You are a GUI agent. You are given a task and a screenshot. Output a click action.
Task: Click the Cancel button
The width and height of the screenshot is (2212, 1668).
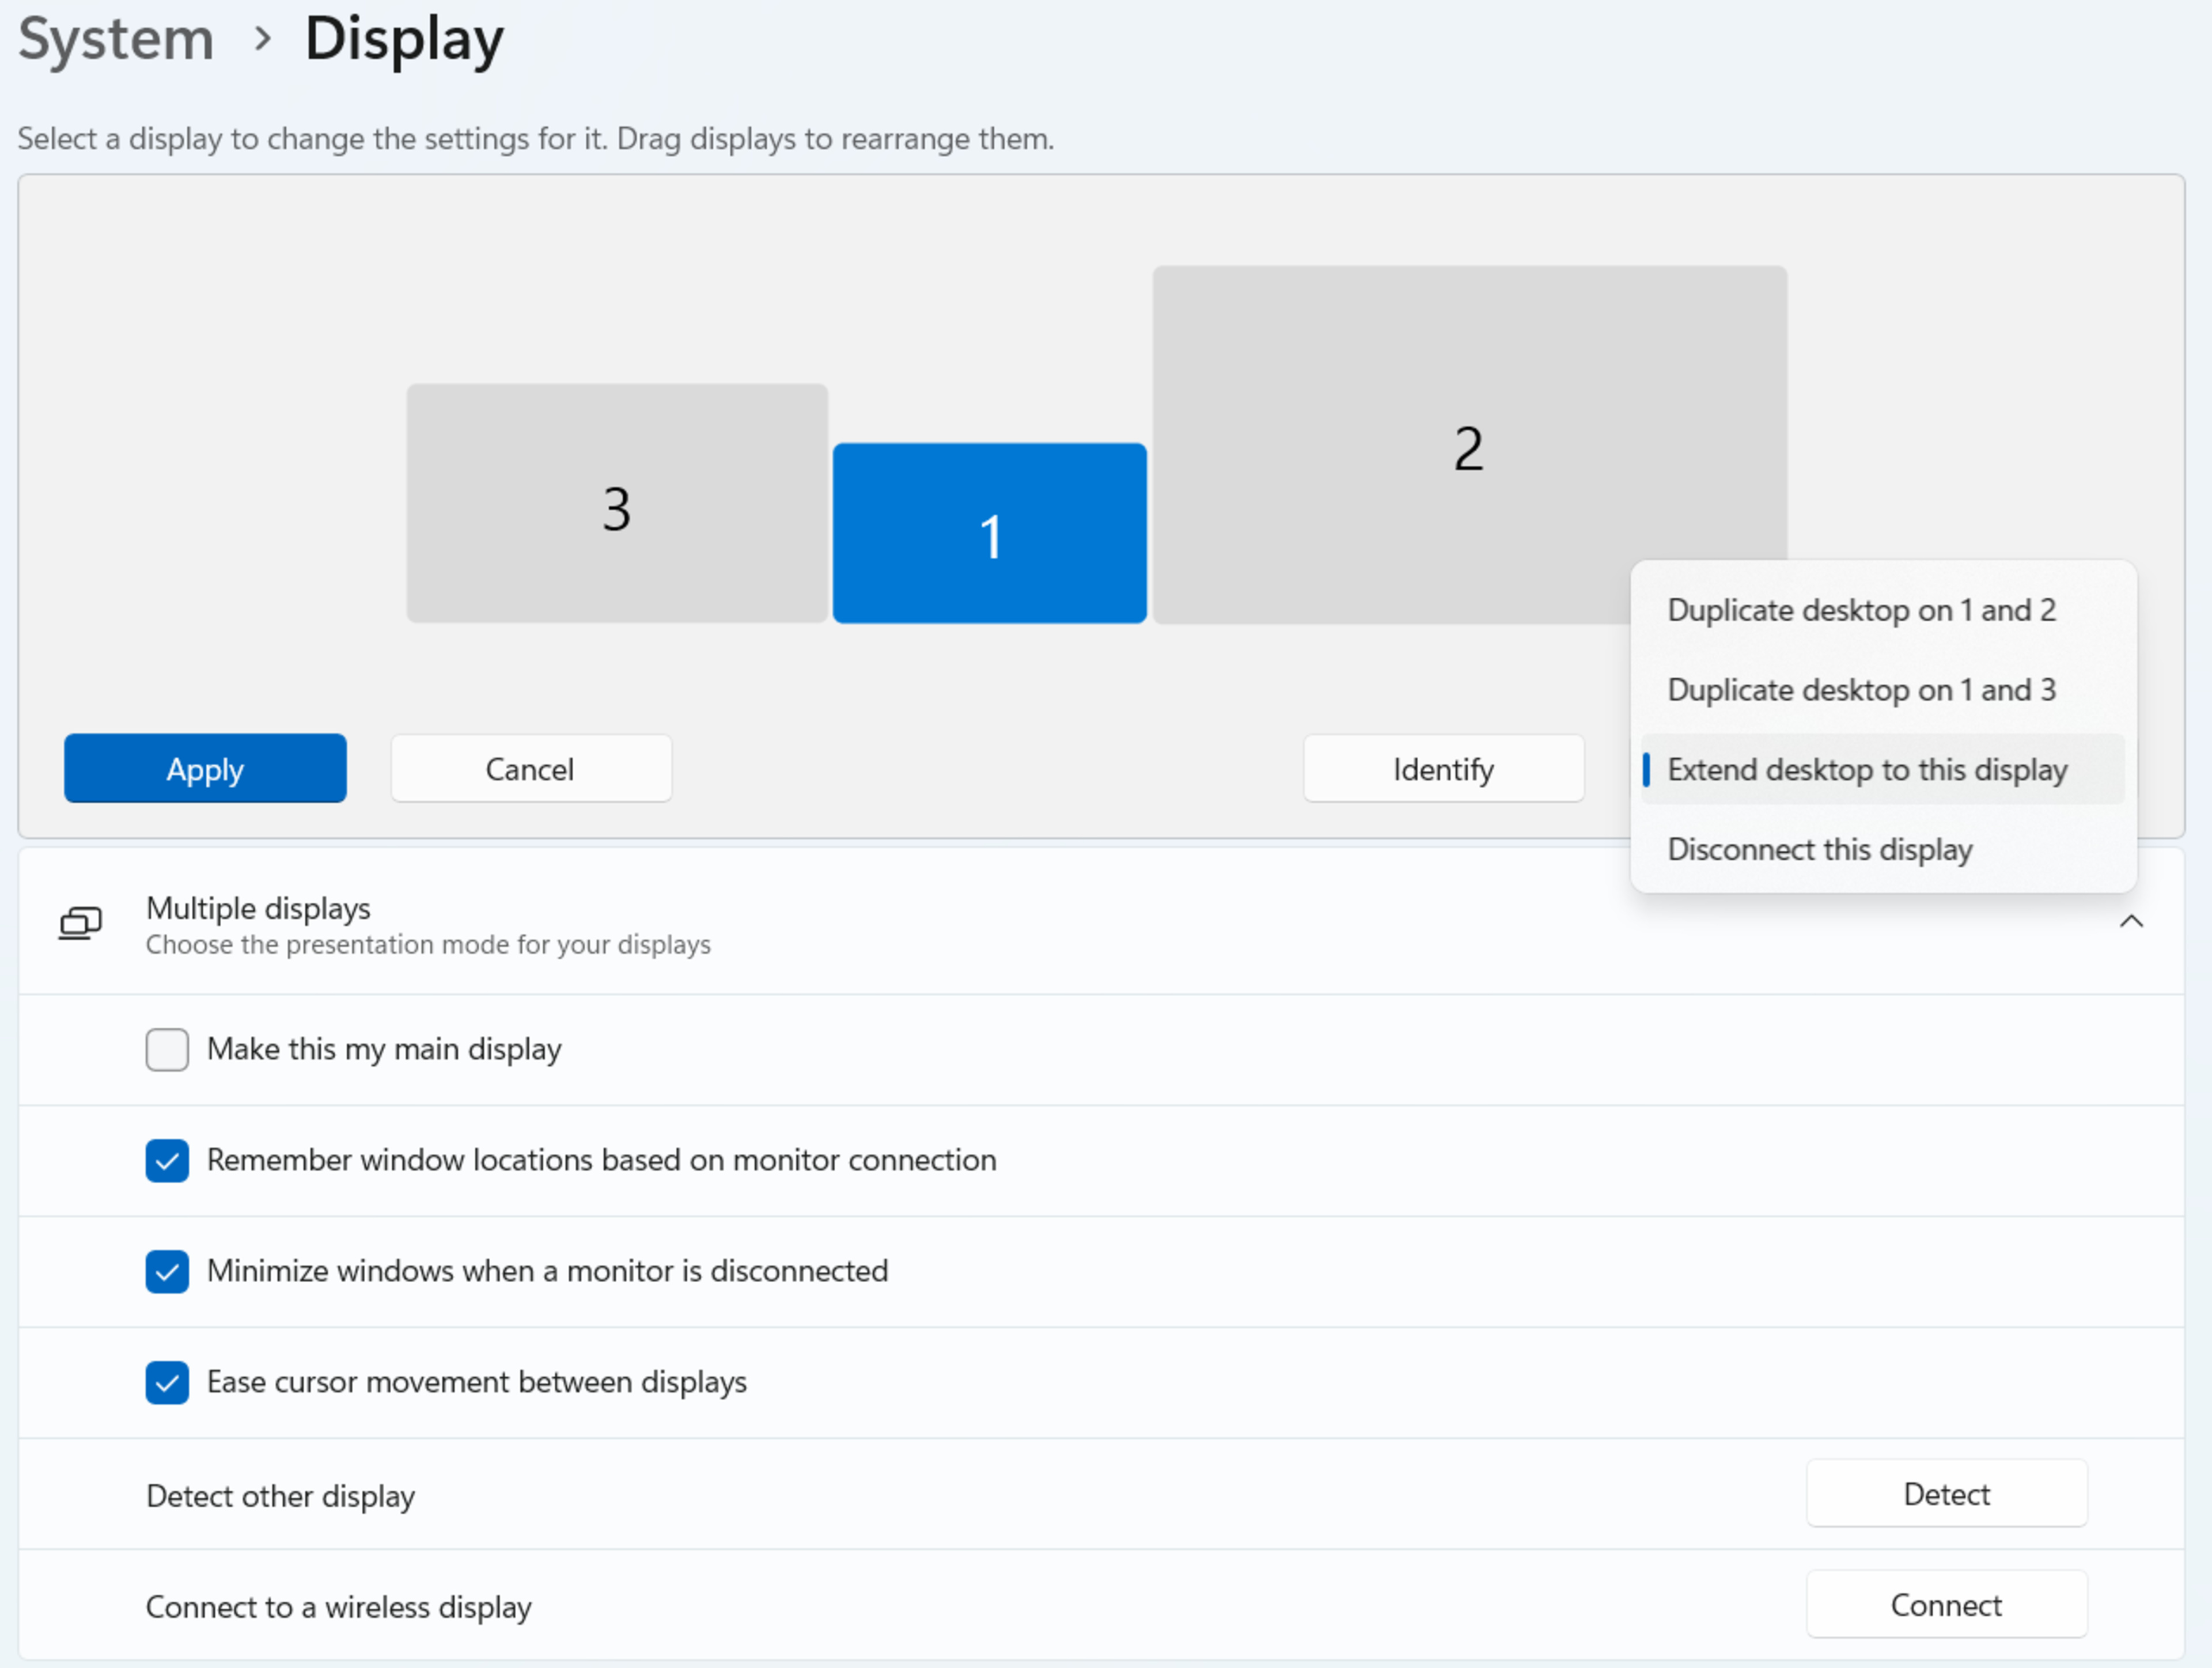[x=530, y=770]
